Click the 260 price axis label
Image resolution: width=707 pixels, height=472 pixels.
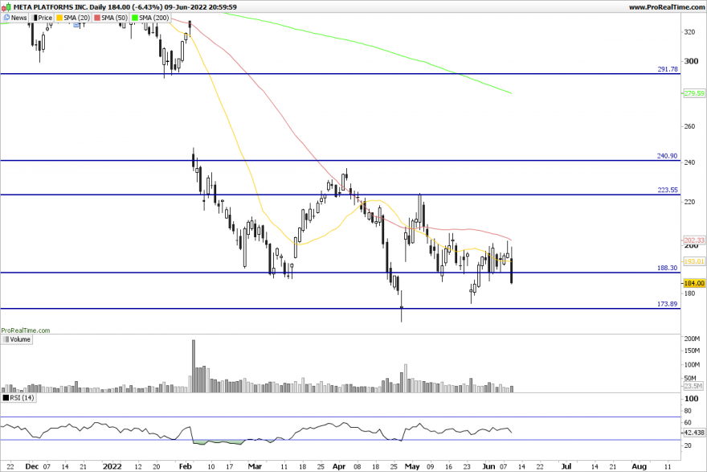coord(689,126)
